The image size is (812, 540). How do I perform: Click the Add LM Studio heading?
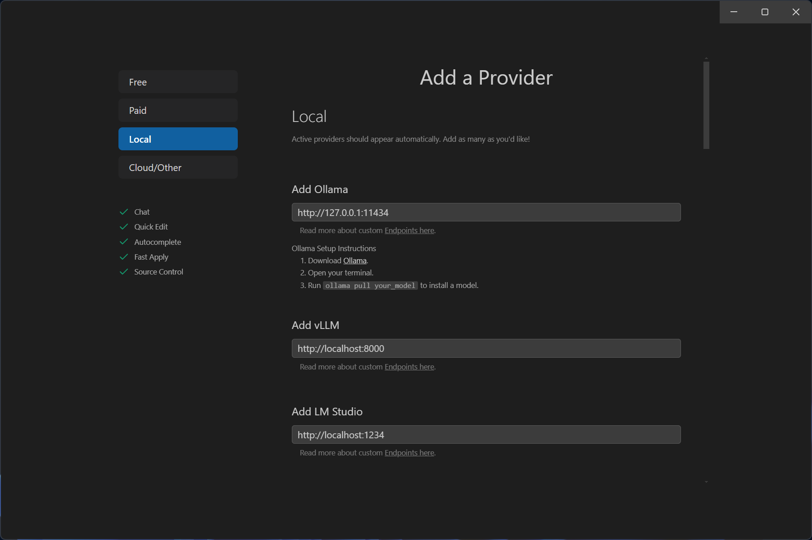tap(327, 412)
